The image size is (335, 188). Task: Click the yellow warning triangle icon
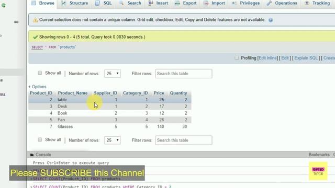(x=36, y=20)
